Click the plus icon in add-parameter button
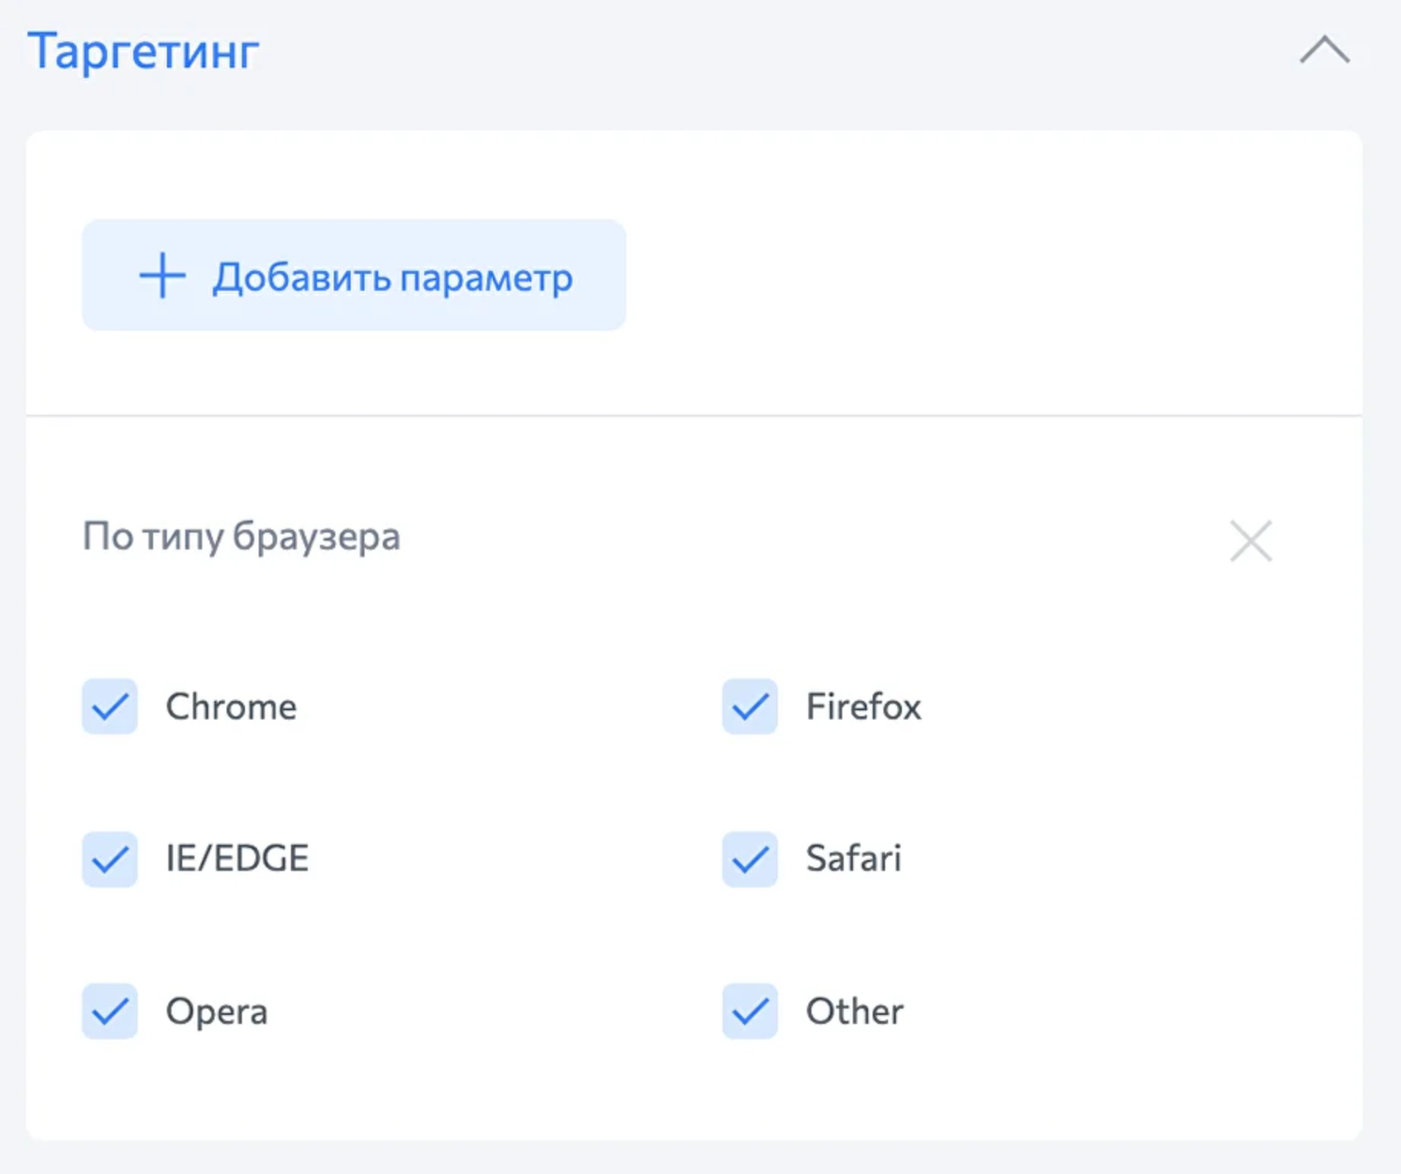Image resolution: width=1401 pixels, height=1174 pixels. pos(162,276)
